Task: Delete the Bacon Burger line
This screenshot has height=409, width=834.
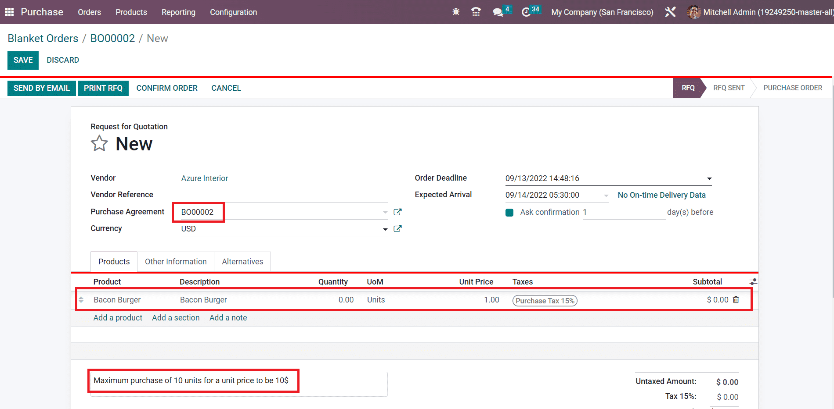Action: tap(736, 300)
